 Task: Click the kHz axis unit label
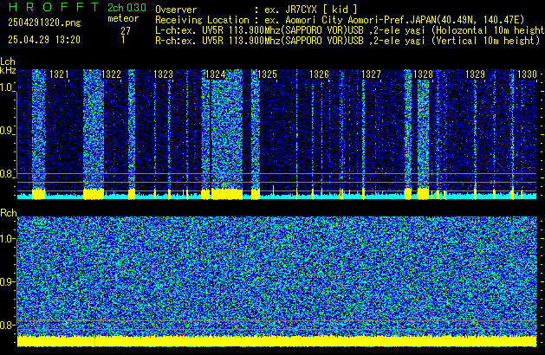[8, 70]
